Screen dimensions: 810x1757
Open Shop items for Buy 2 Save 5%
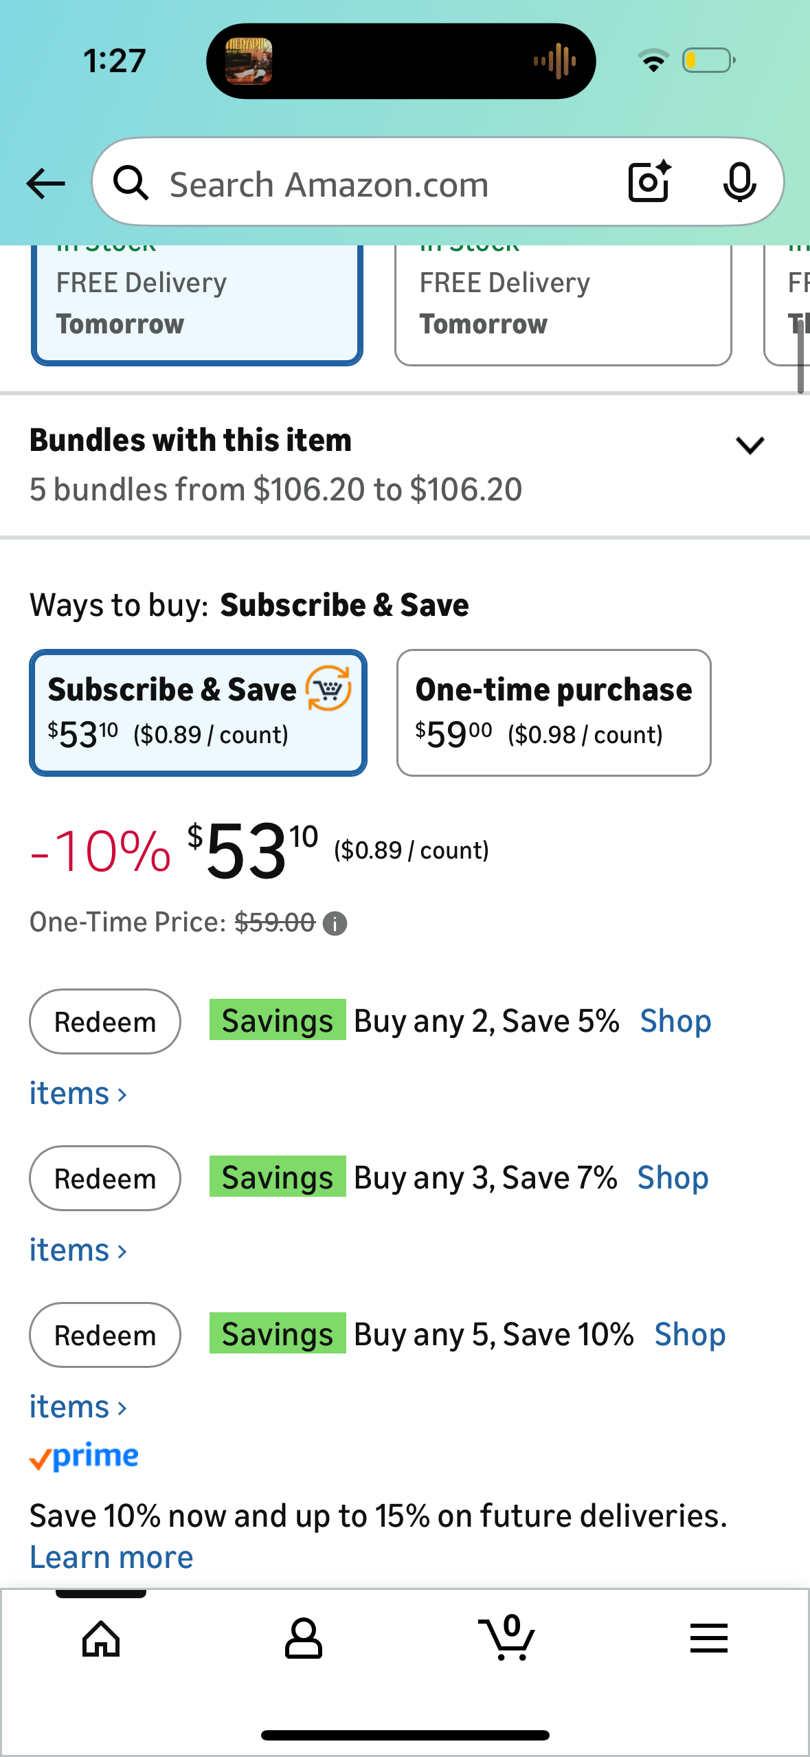[675, 1021]
